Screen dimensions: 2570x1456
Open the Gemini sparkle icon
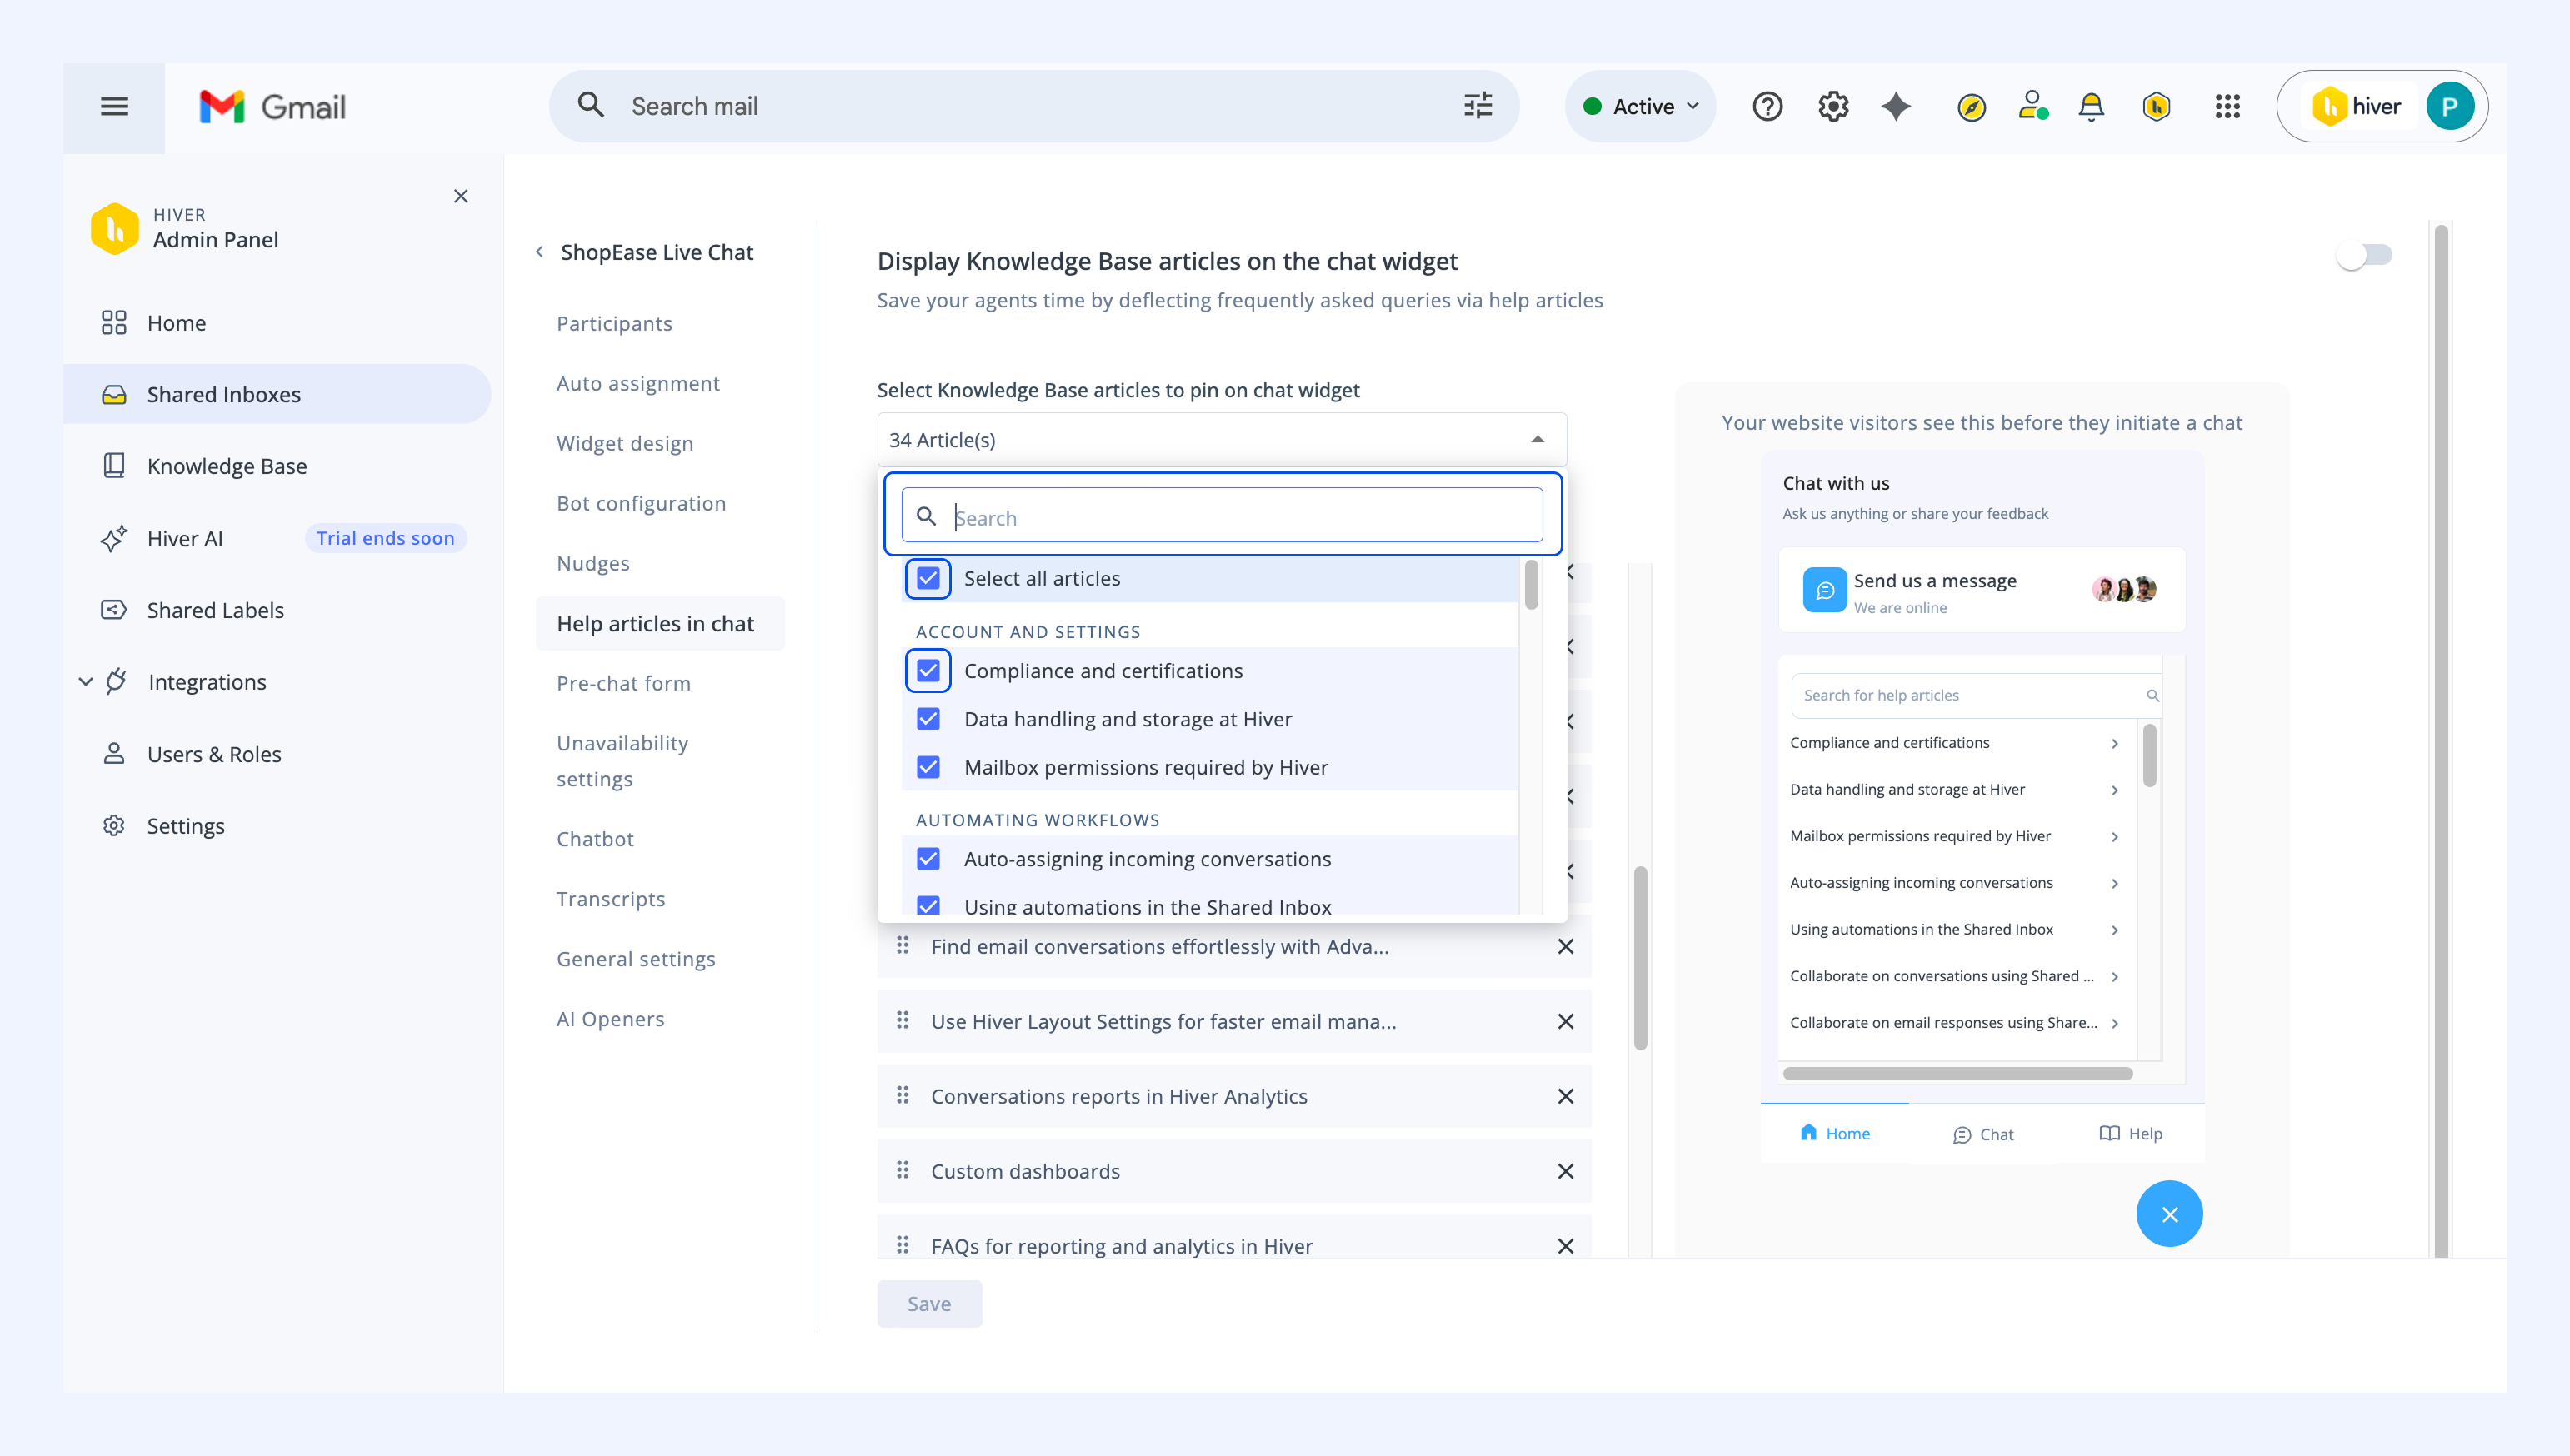click(x=1896, y=106)
